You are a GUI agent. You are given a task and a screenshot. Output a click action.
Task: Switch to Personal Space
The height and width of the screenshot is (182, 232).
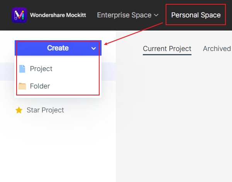196,15
